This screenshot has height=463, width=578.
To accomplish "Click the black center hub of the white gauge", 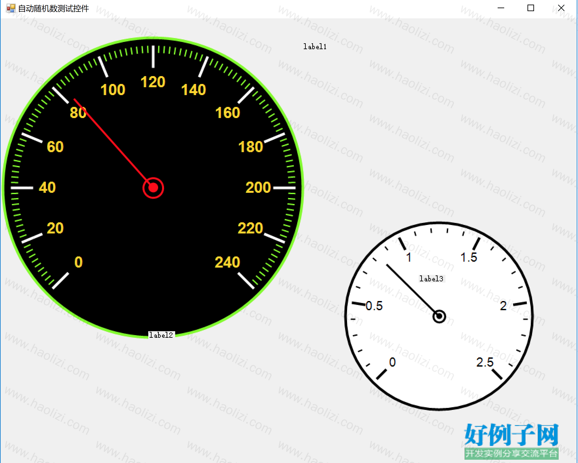I will [439, 316].
